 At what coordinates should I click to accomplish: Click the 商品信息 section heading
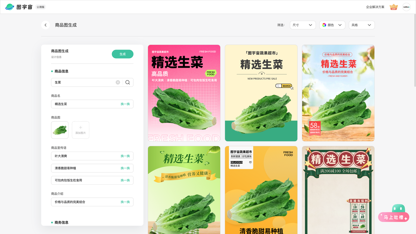pyautogui.click(x=61, y=71)
